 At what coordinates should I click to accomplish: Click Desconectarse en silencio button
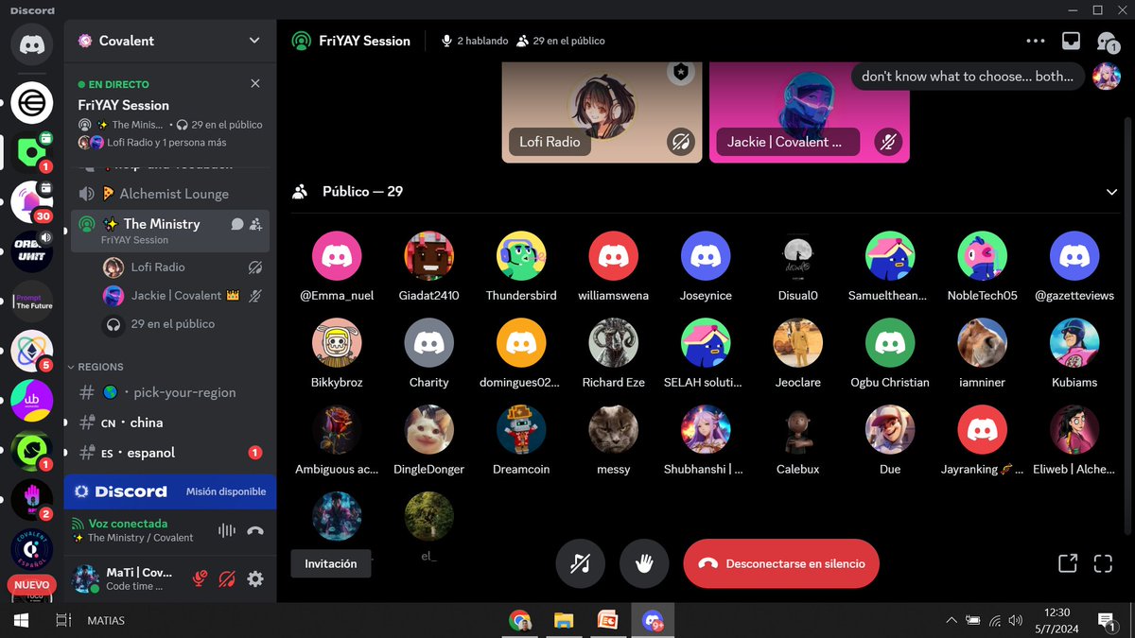click(781, 563)
